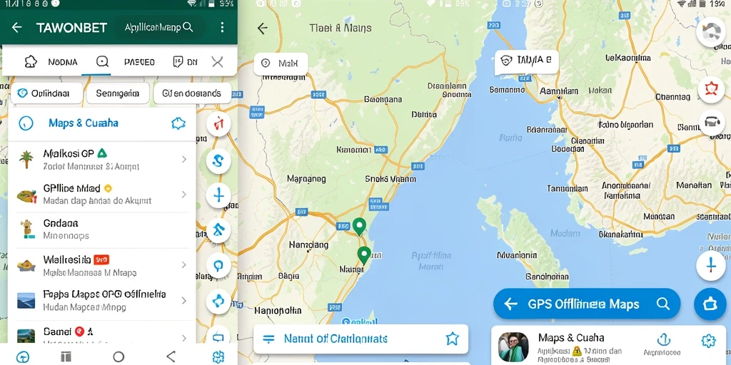Click the top-right gray refresh round button
731x365 pixels.
pos(711,32)
